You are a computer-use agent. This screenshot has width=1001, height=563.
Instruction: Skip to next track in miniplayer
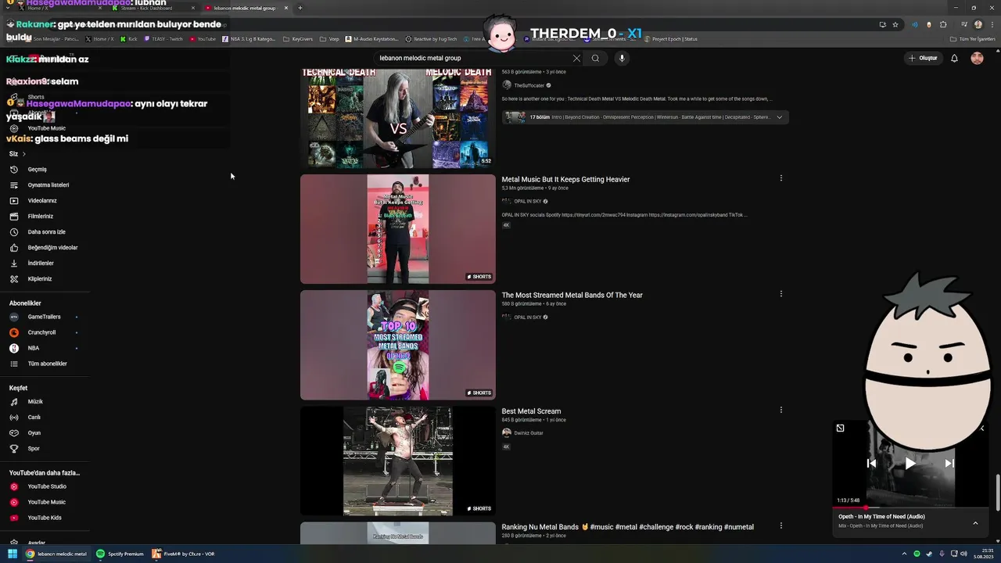[949, 463]
